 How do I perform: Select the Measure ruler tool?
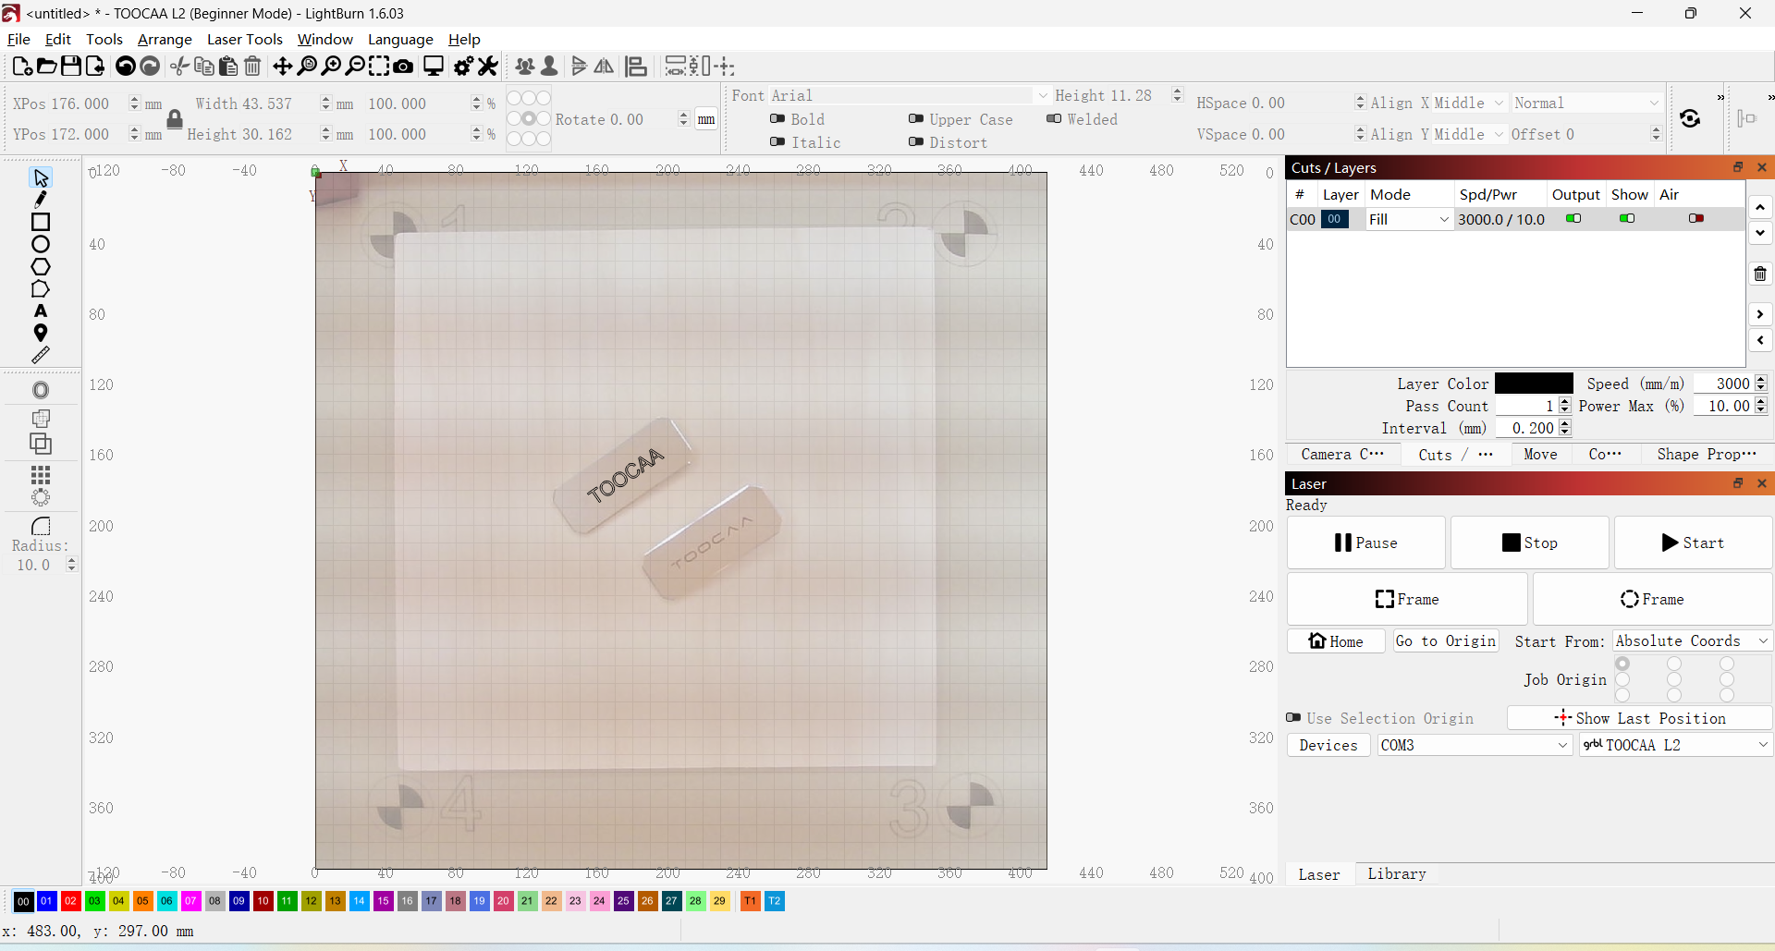pyautogui.click(x=41, y=356)
